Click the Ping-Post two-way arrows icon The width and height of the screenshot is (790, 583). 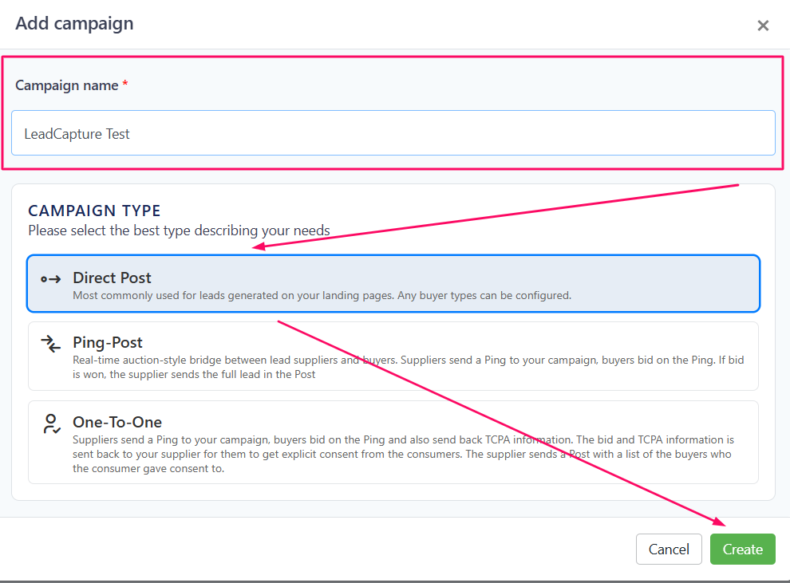[51, 344]
